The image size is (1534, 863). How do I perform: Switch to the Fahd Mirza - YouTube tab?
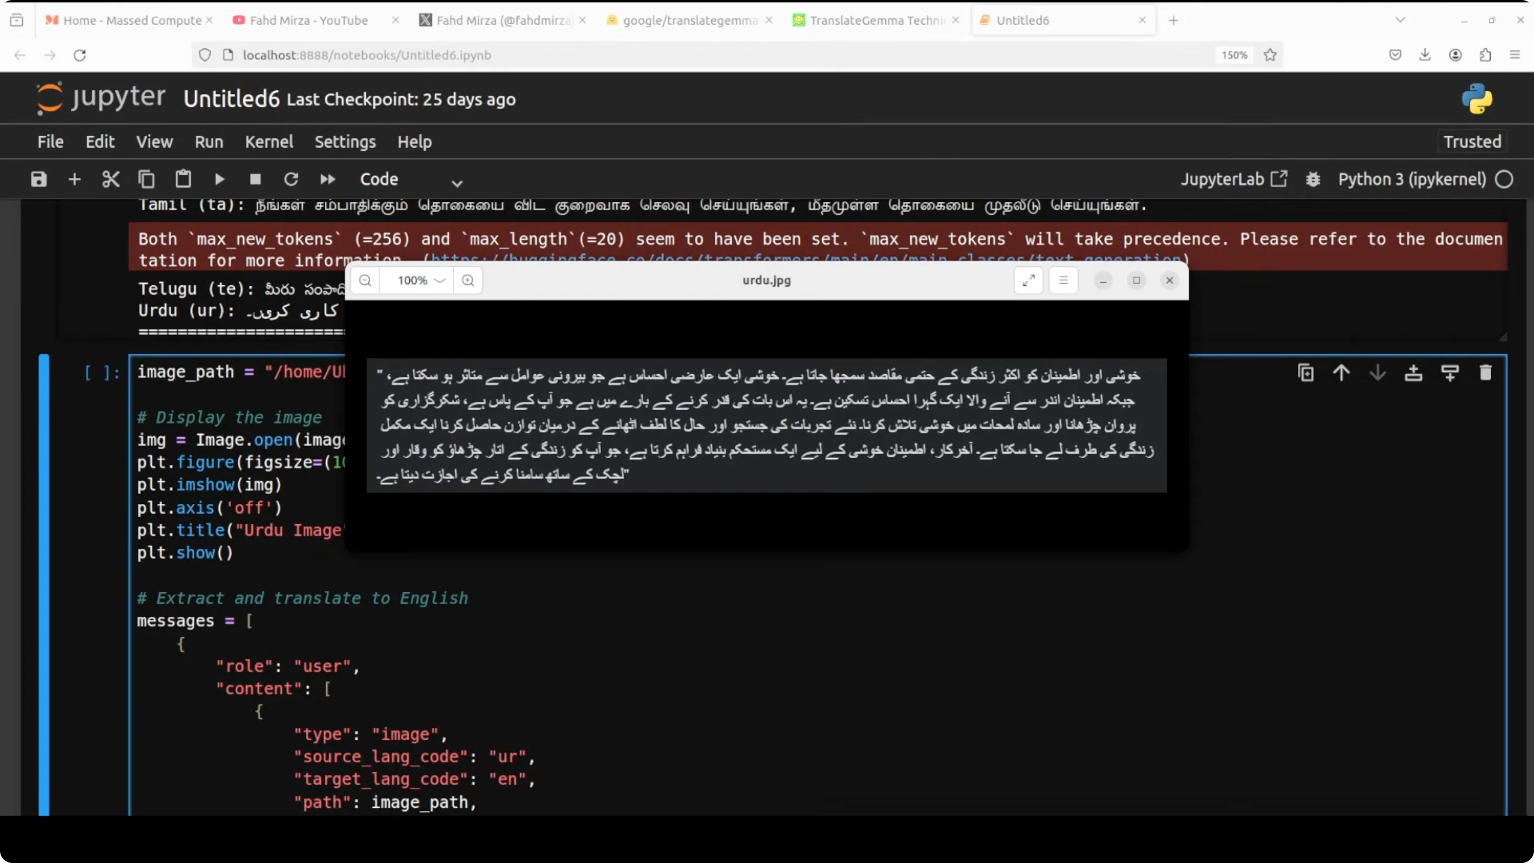point(308,20)
